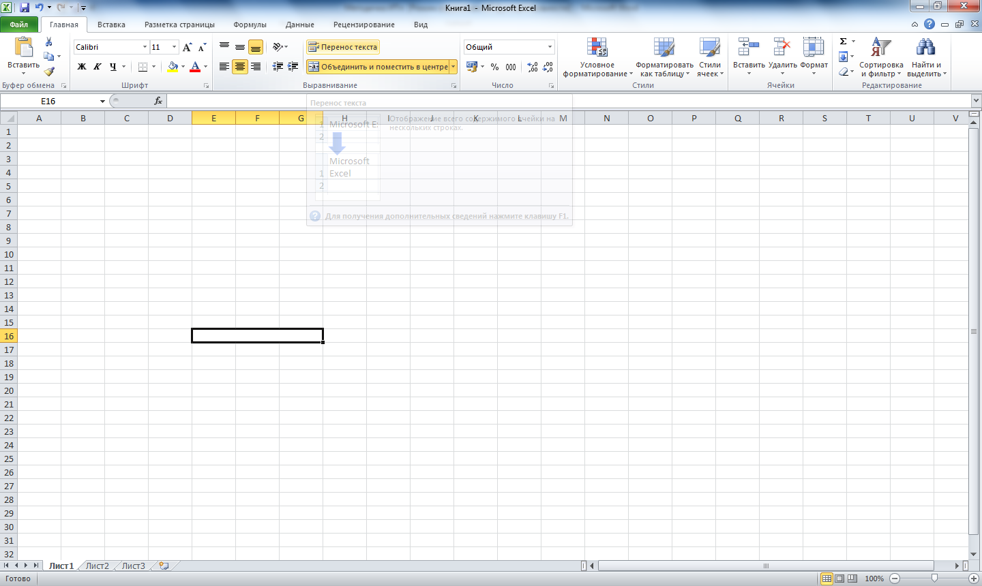Toggle italic (К) formatting
This screenshot has height=586, width=982.
click(98, 67)
